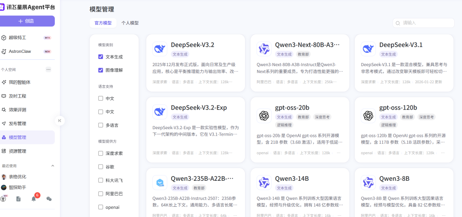Click the Qwen3-14B model logo

click(264, 182)
